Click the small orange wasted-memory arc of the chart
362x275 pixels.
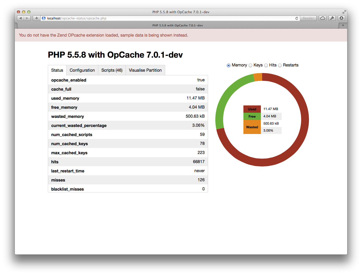pyautogui.click(x=258, y=77)
